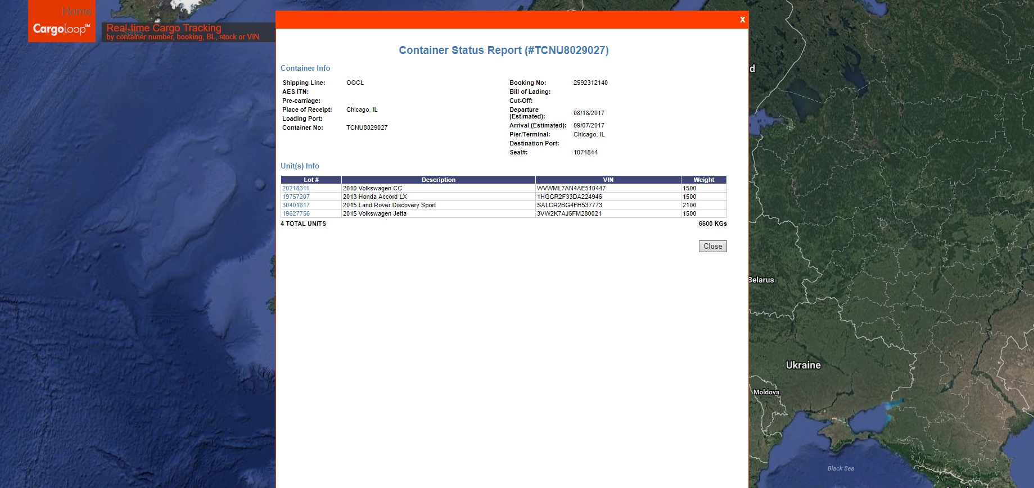Image resolution: width=1034 pixels, height=488 pixels.
Task: Click the Moldova label on the map
Action: (766, 392)
